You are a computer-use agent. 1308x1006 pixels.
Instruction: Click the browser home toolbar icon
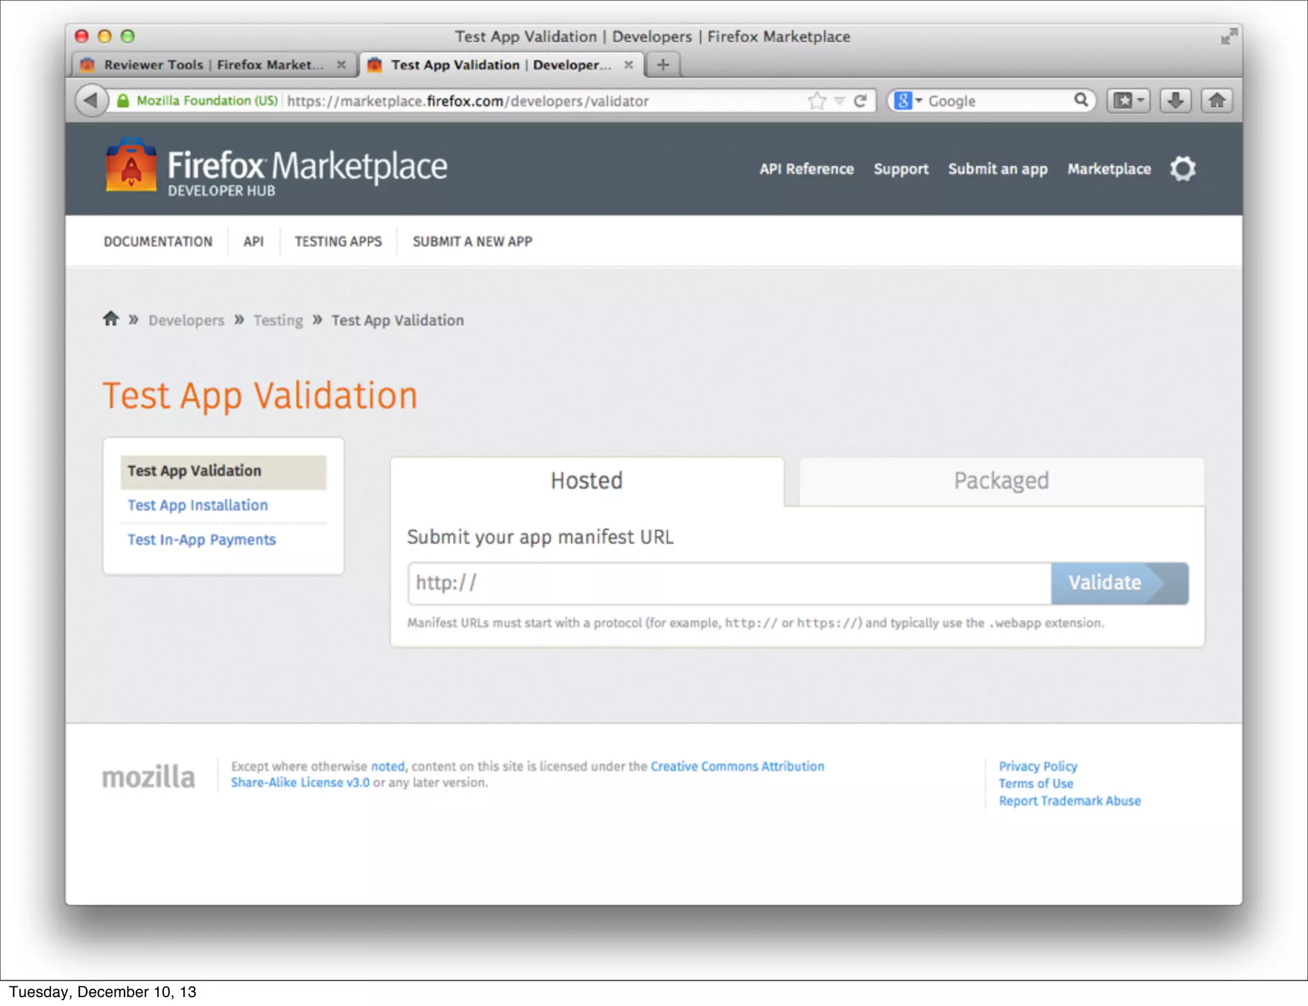click(1217, 100)
